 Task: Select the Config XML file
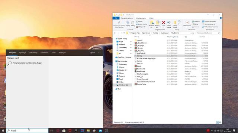click(171, 56)
